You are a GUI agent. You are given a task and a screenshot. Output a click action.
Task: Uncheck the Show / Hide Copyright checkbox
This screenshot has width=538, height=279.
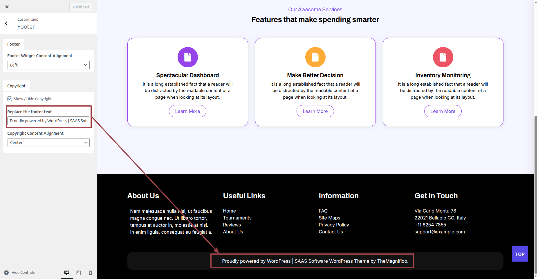coord(10,99)
